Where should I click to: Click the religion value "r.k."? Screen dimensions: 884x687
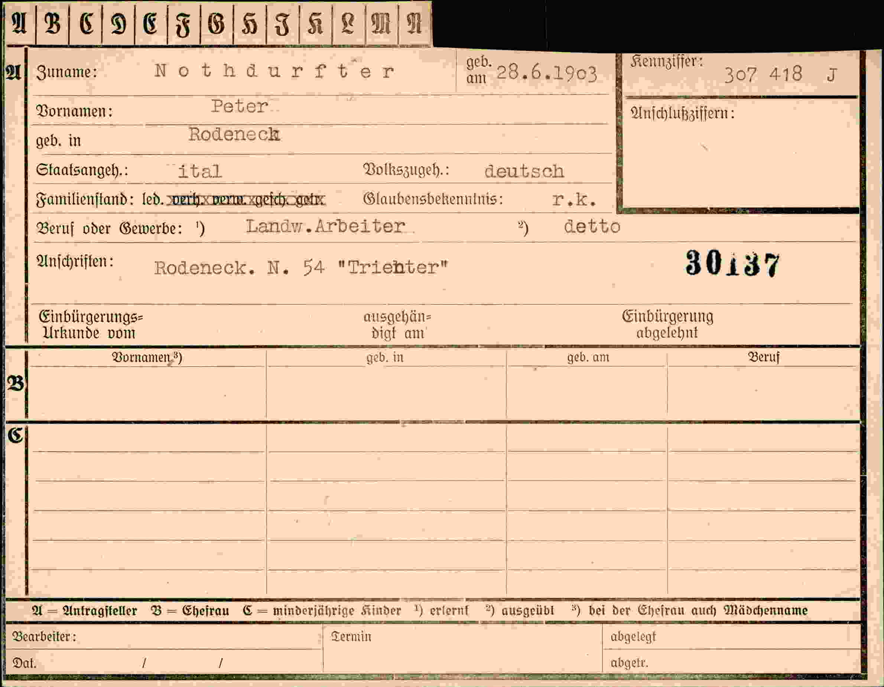574,199
